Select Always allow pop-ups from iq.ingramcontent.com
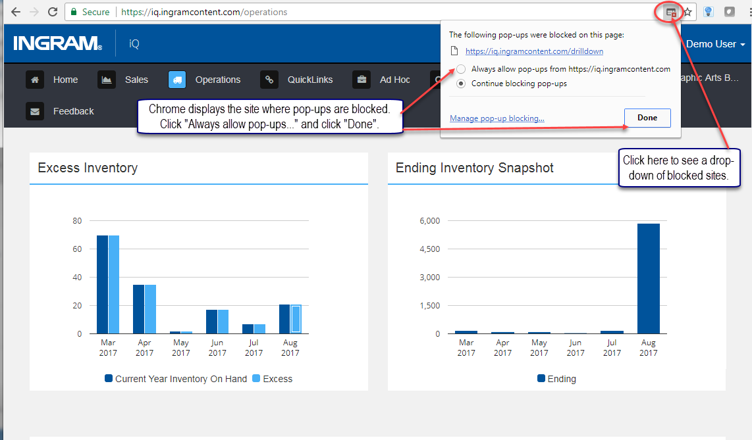Screen dimensions: 752x440 [461, 68]
